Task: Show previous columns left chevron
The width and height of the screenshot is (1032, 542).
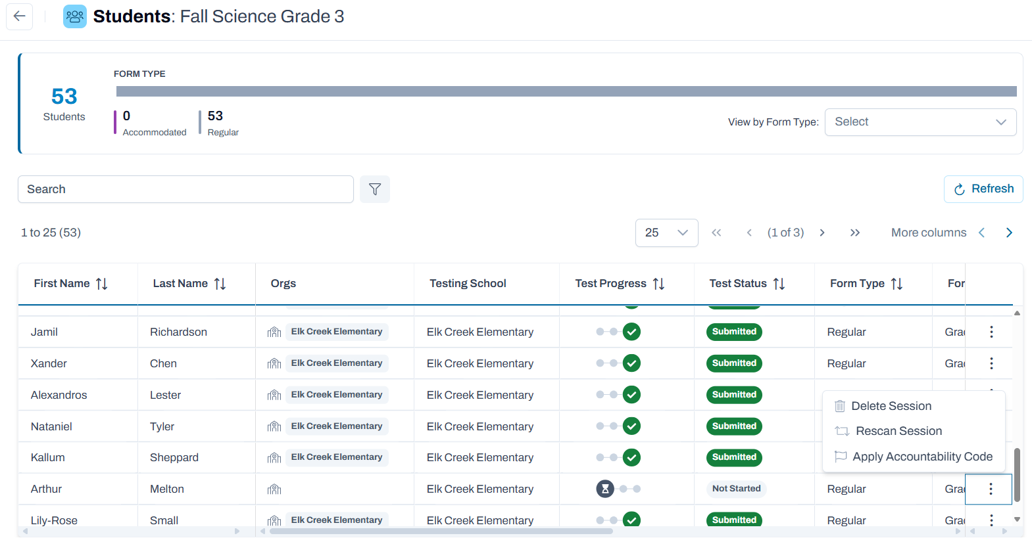Action: [x=981, y=233]
